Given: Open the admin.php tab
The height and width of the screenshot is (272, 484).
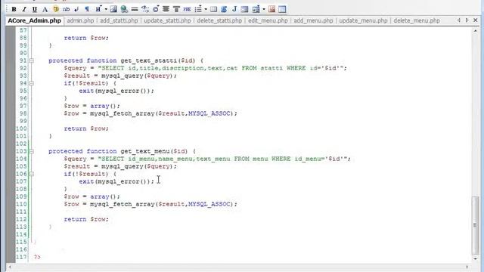Looking at the screenshot, I should pos(80,20).
